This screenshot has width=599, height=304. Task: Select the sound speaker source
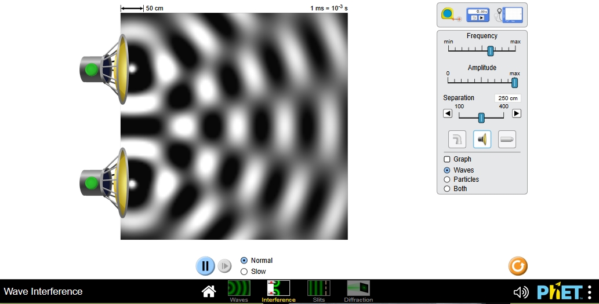(482, 139)
